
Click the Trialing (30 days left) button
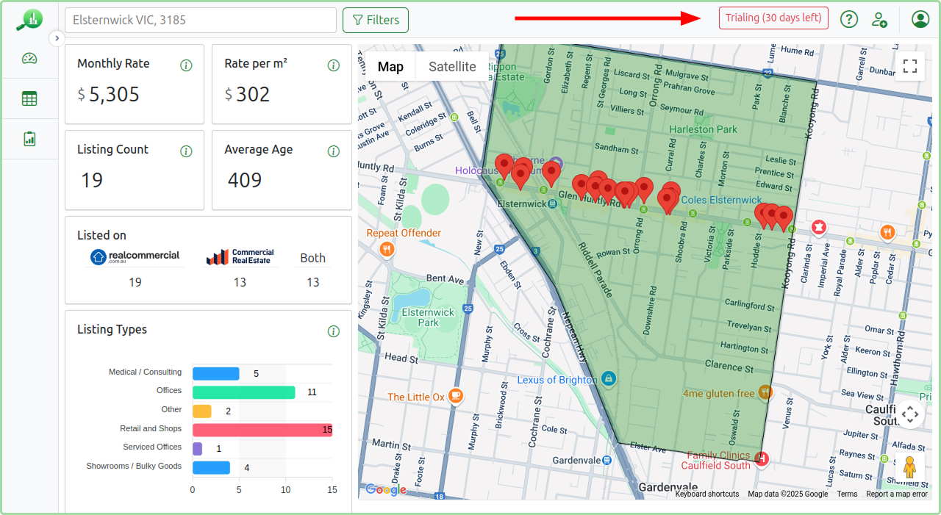pyautogui.click(x=773, y=18)
